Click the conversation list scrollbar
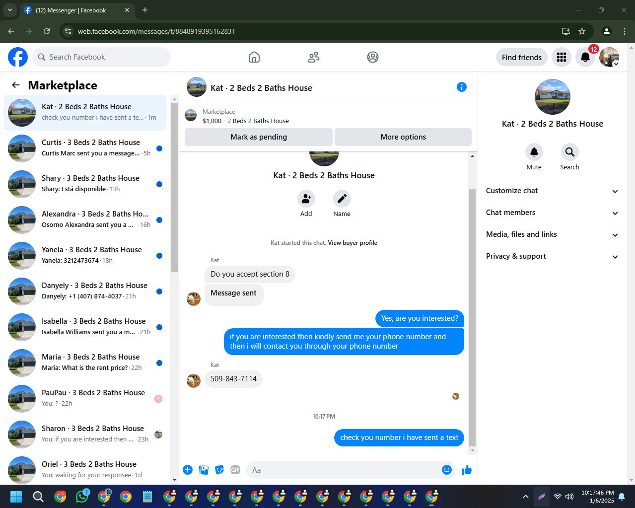This screenshot has height=508, width=635. [x=174, y=188]
